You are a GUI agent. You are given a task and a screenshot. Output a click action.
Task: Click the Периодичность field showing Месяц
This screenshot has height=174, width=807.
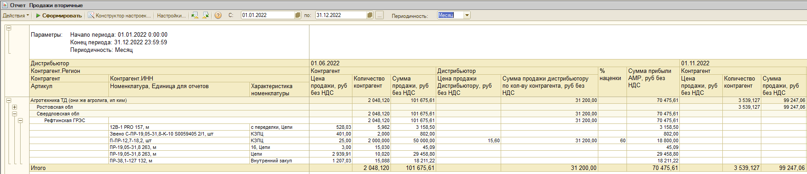click(x=450, y=15)
